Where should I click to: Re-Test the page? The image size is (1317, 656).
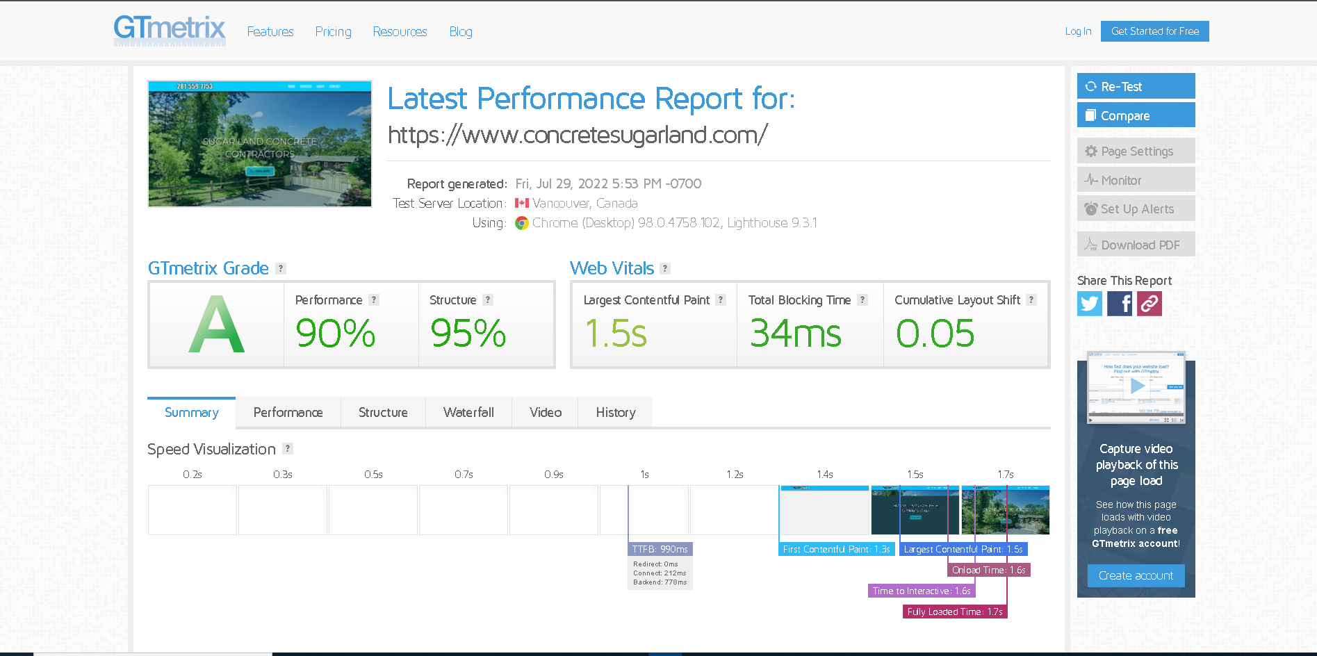tap(1136, 86)
